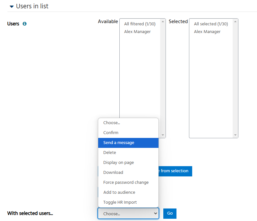Choose the Display on page option
257x221 pixels.
pos(118,163)
